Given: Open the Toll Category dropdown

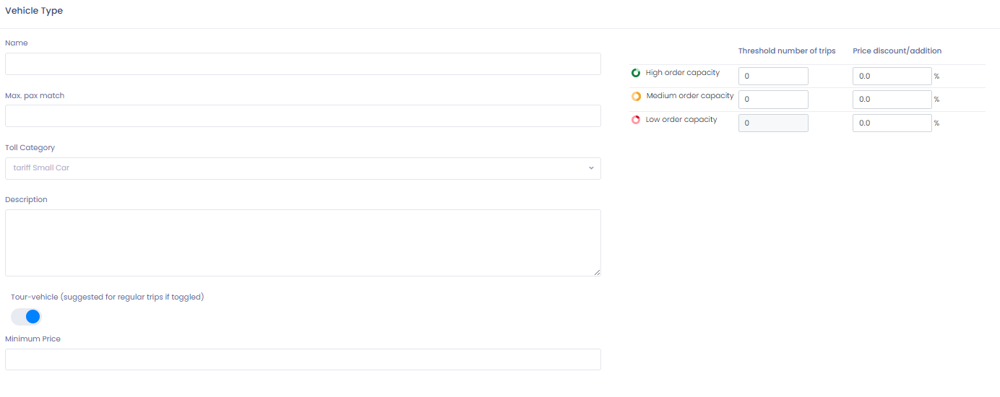Looking at the screenshot, I should 303,168.
